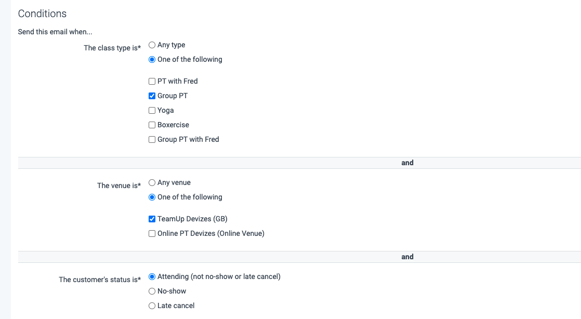The width and height of the screenshot is (581, 319).
Task: Select Attending (not no-show or late cancel)
Action: pos(152,276)
